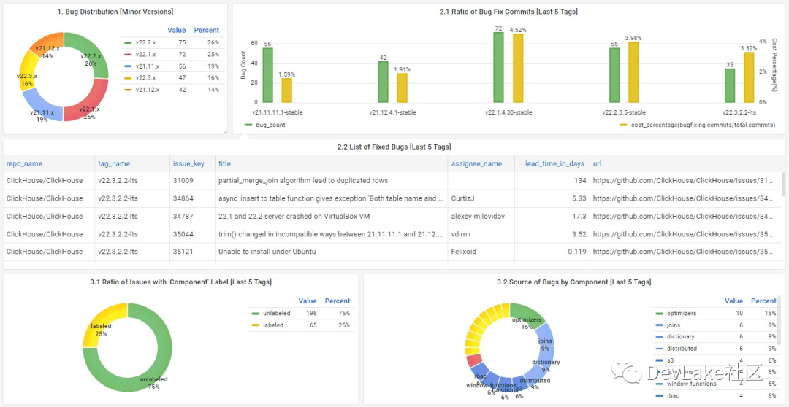
Task: Sort fixed bugs table by title column
Action: click(224, 164)
